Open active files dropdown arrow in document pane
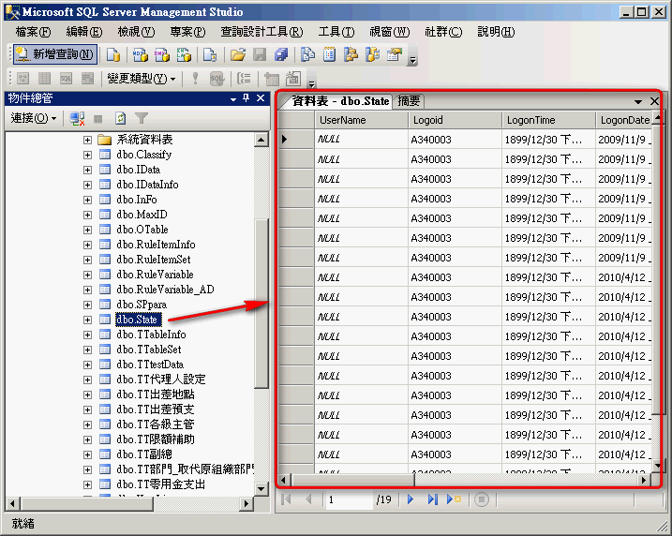Viewport: 672px width, 536px height. (638, 101)
